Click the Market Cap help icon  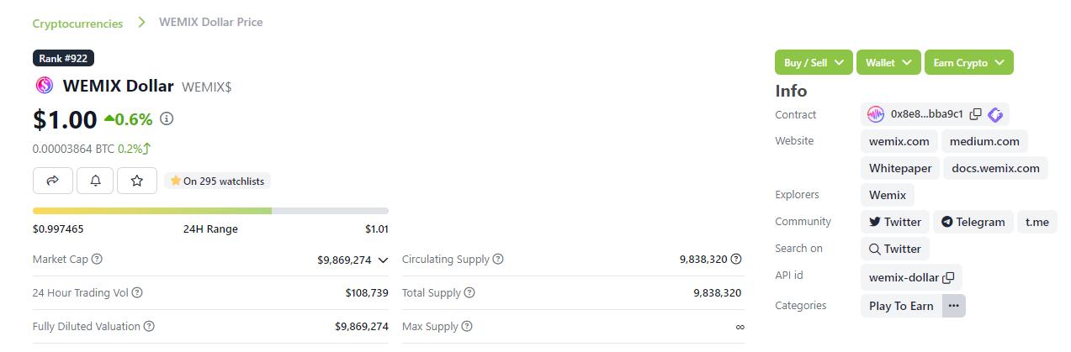click(x=97, y=260)
